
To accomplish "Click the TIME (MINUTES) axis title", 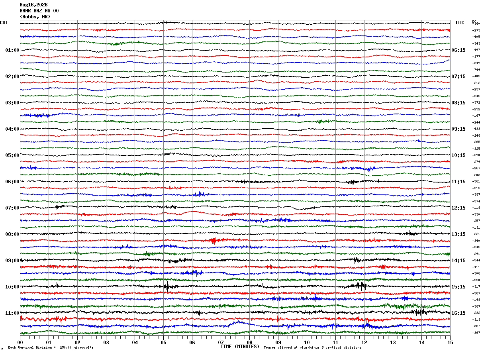I will (x=240, y=347).
